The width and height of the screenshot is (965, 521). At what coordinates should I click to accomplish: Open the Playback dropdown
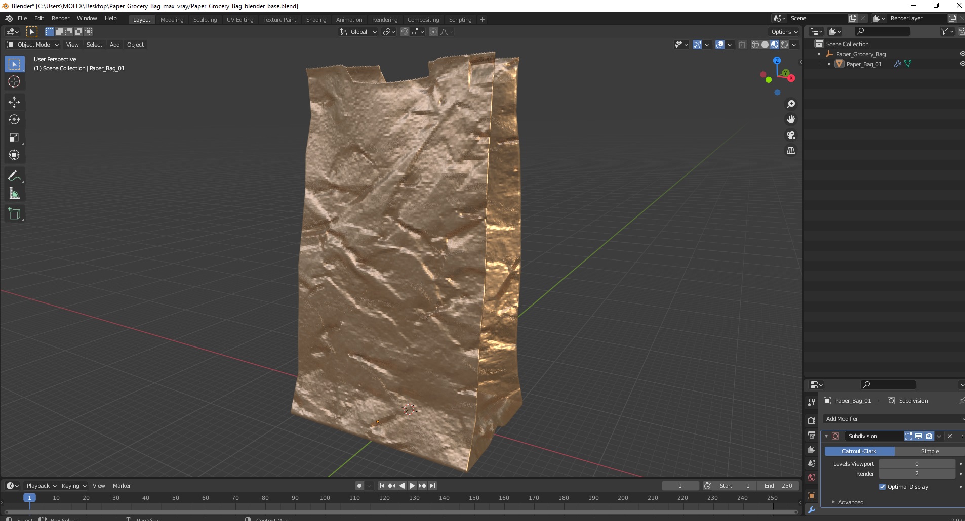pyautogui.click(x=41, y=486)
